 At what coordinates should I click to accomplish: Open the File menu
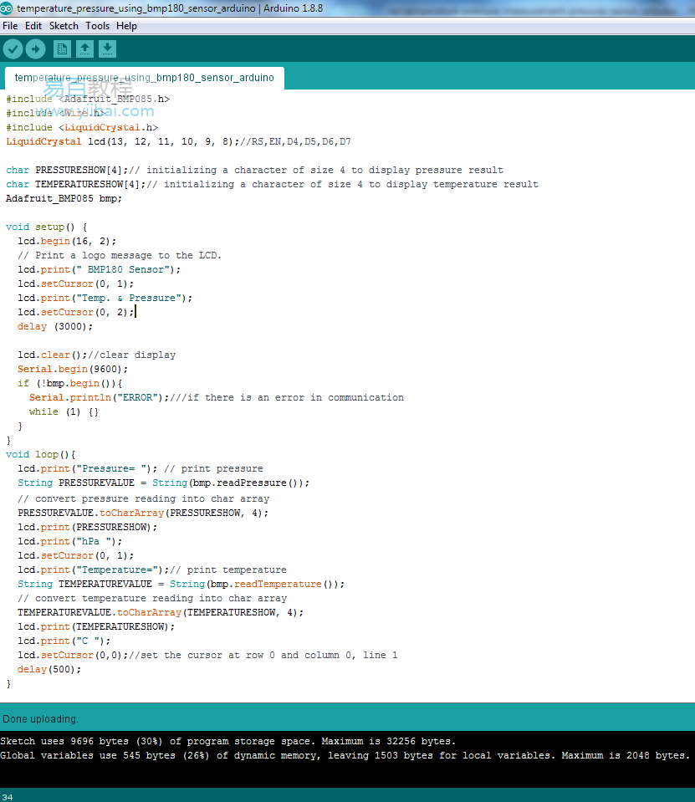click(10, 26)
